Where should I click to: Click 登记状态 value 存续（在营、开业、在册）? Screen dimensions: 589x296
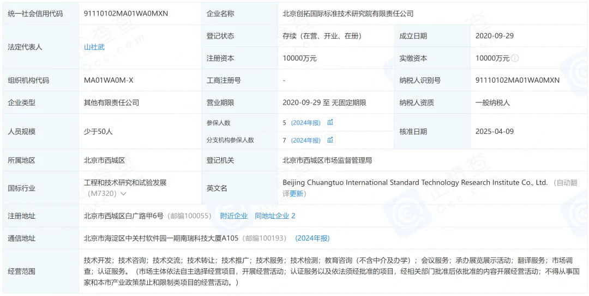click(x=322, y=36)
